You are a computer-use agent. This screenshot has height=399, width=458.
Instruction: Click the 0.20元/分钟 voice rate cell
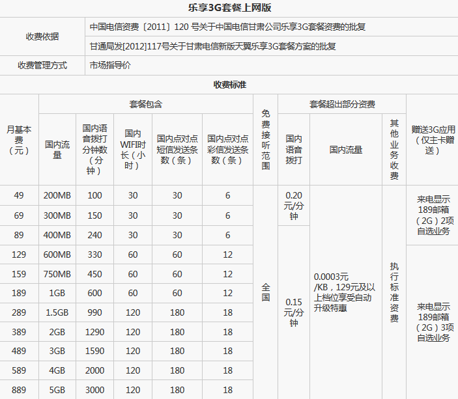(294, 206)
